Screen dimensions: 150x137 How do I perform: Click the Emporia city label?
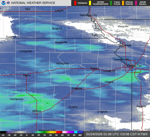77,88
